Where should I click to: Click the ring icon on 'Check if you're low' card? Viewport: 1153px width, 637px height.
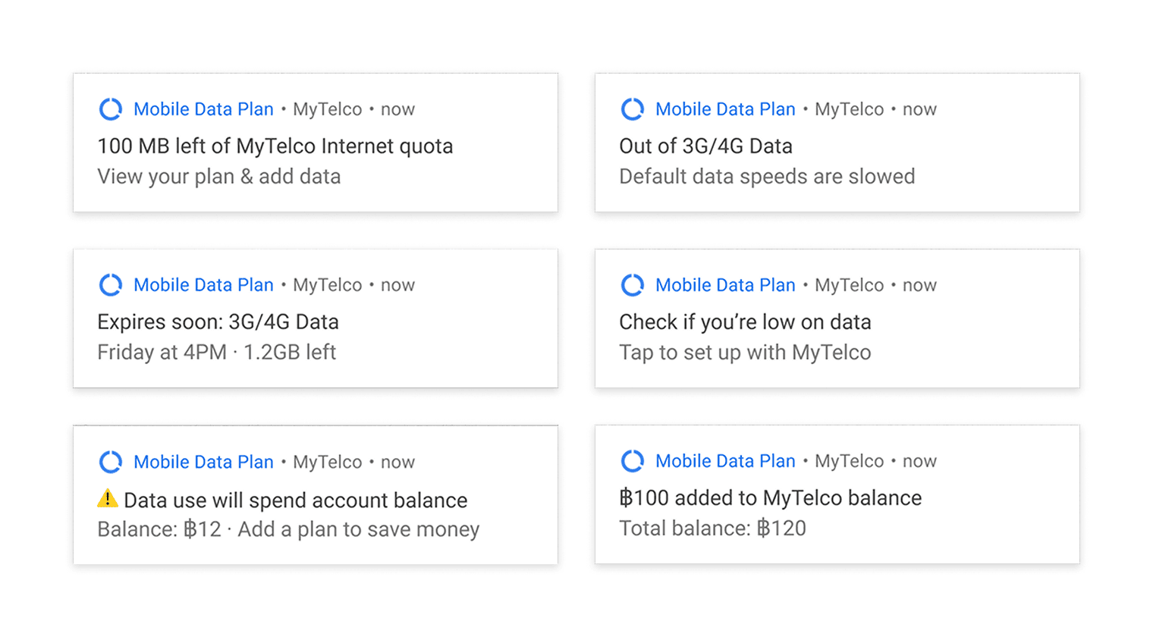[633, 285]
